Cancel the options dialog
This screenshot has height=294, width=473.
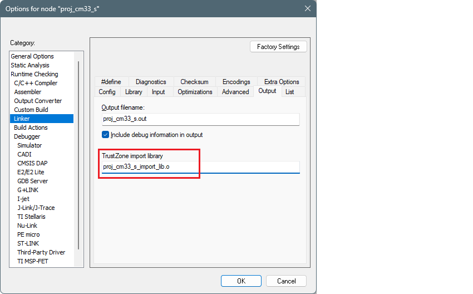click(286, 281)
